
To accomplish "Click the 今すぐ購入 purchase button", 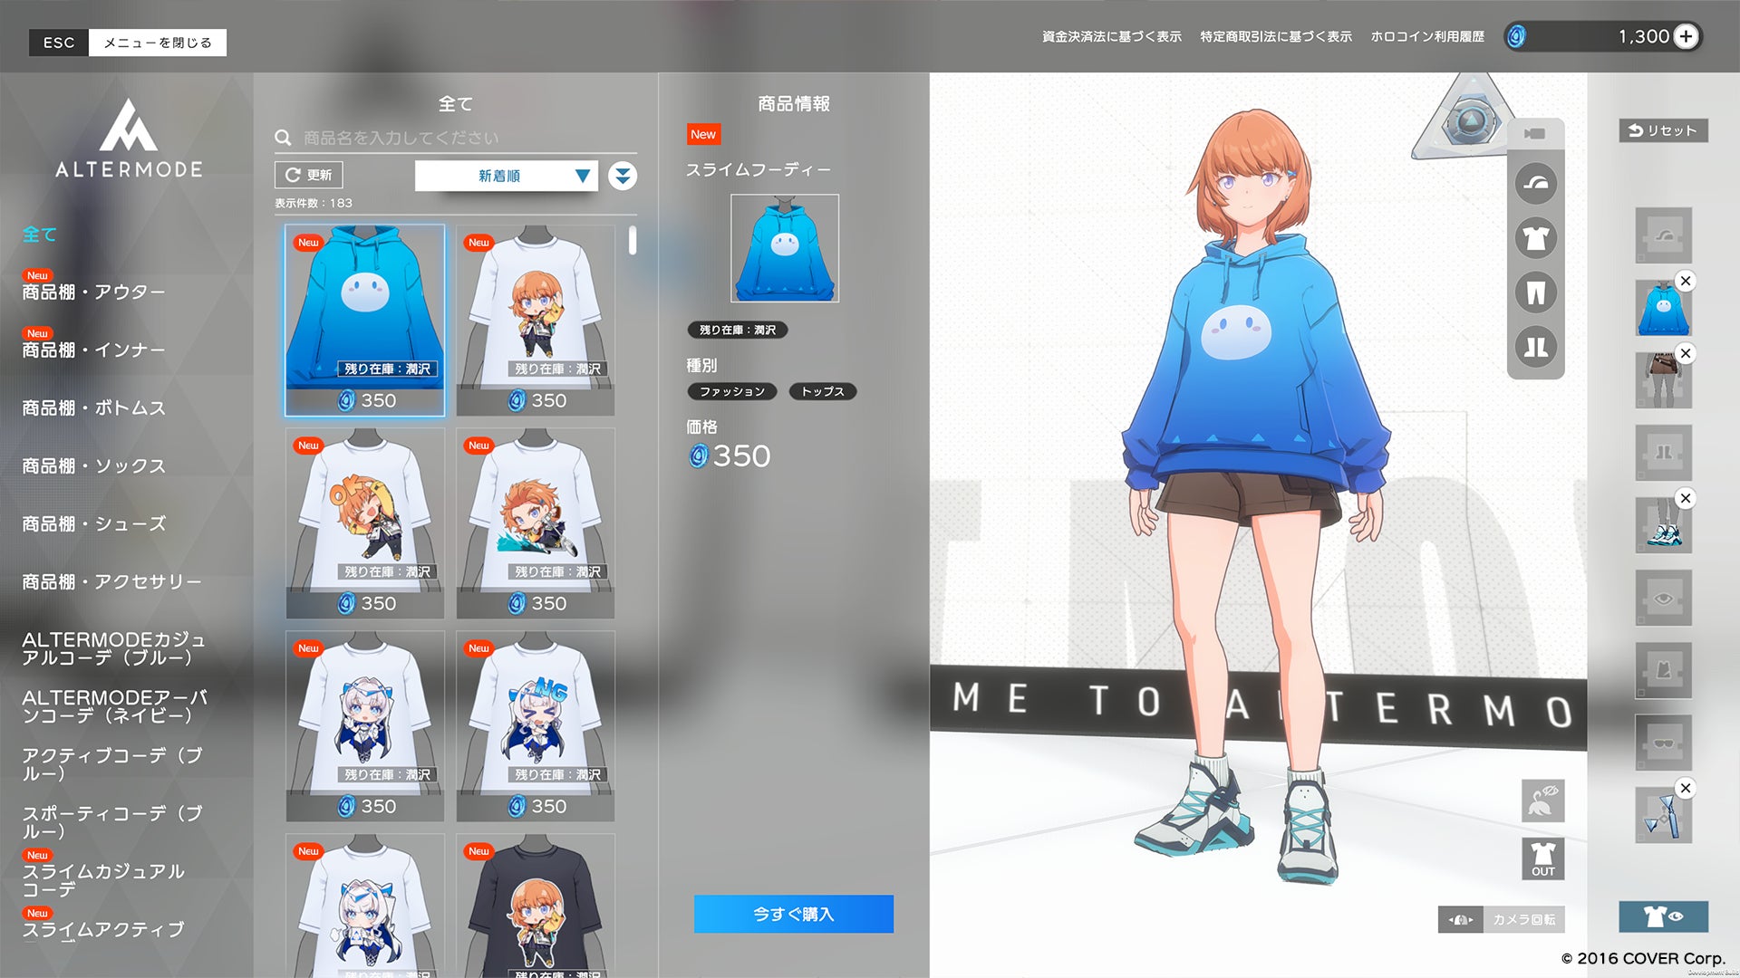I will tap(793, 914).
